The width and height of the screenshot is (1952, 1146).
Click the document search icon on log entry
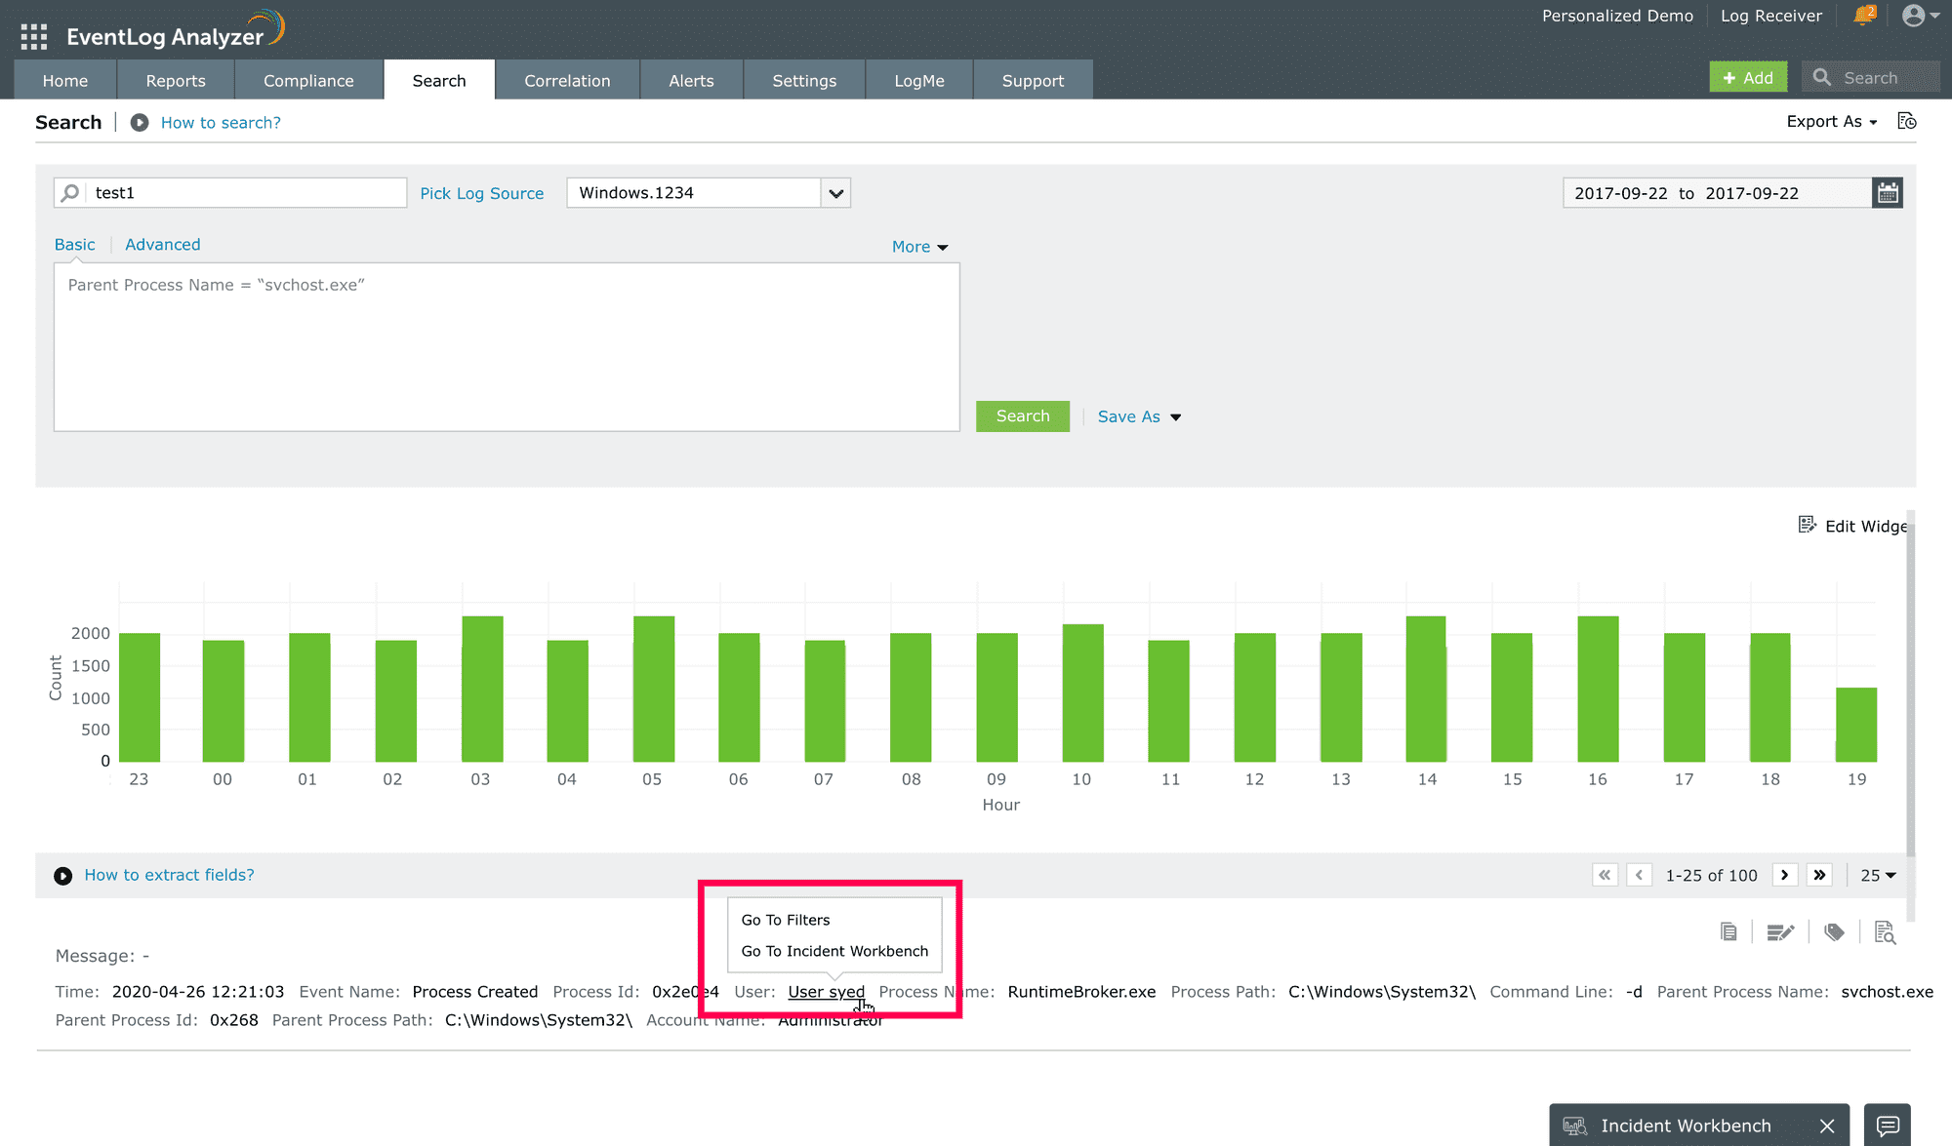(x=1885, y=932)
